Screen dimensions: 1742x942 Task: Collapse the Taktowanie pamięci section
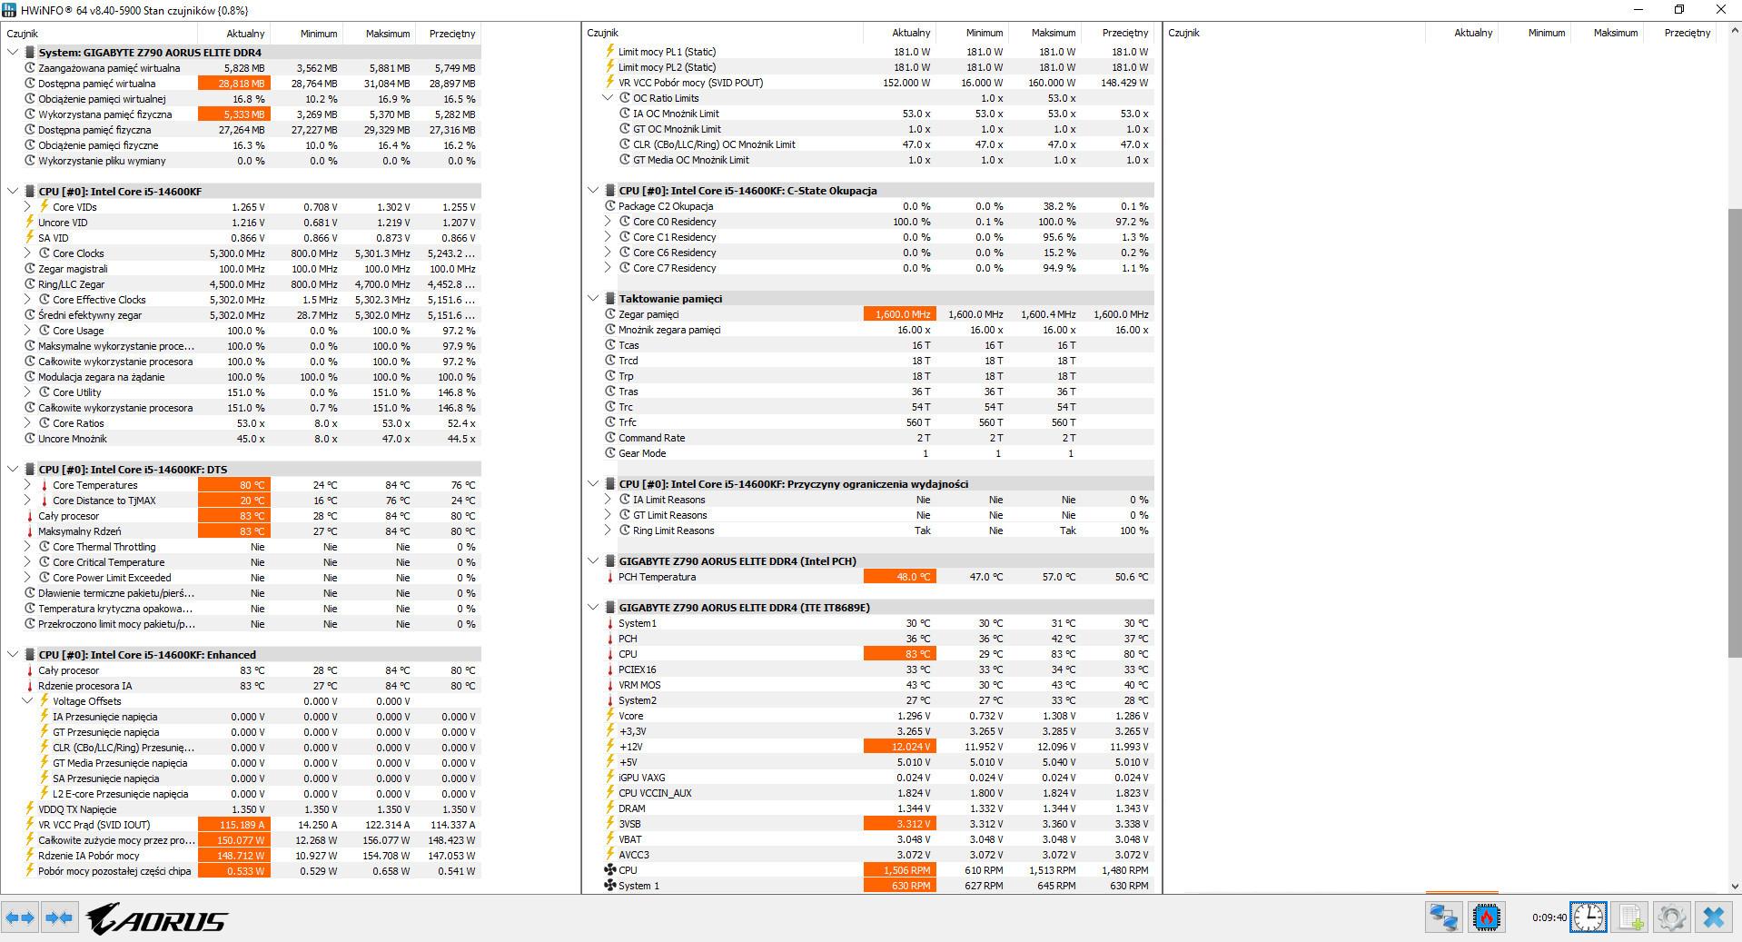pos(593,299)
